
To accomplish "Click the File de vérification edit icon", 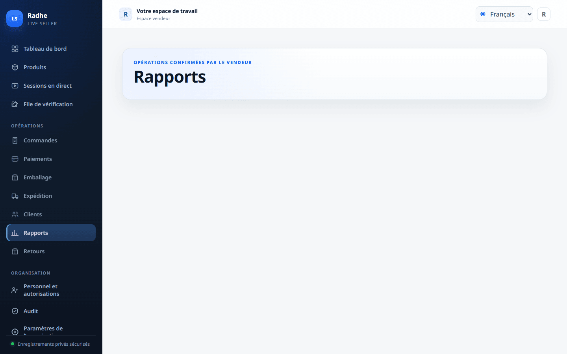I will coord(15,104).
